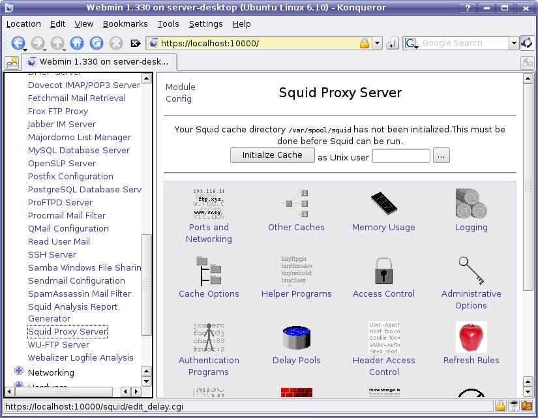Open the Jabber IM Server link
The width and height of the screenshot is (538, 418).
click(62, 125)
